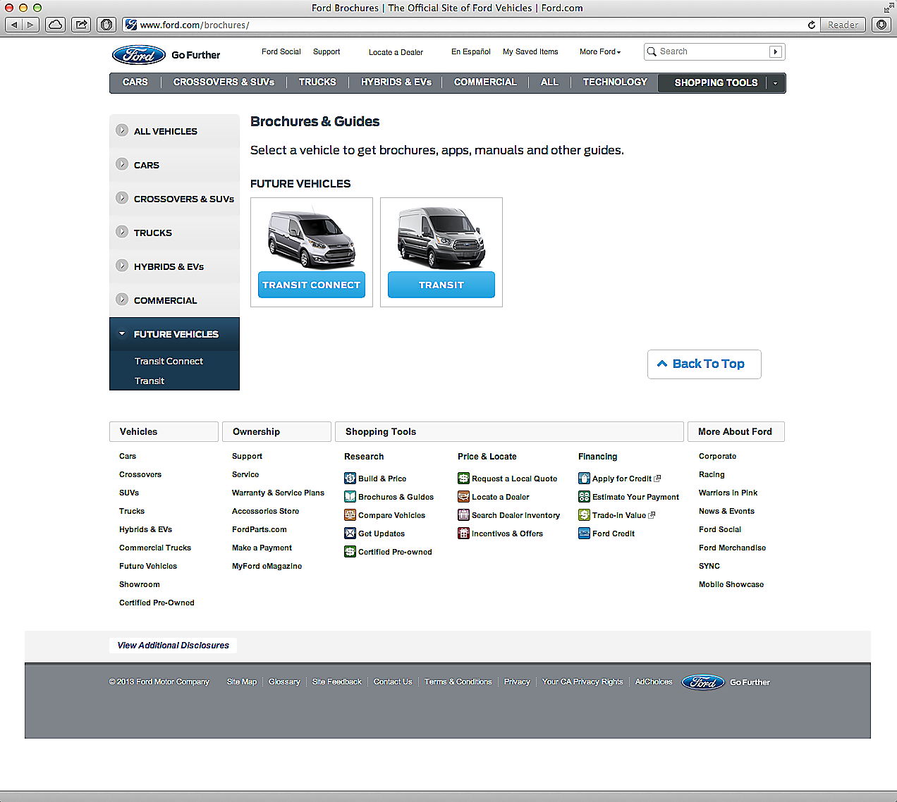Screen dimensions: 897x802
Task: Click the Locate a Dealer footer icon
Action: (463, 497)
